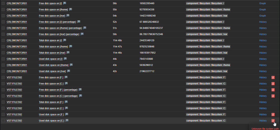Click item name Free disk space on [/home] (percentage)
This screenshot has height=130, width=280.
pos(60,28)
